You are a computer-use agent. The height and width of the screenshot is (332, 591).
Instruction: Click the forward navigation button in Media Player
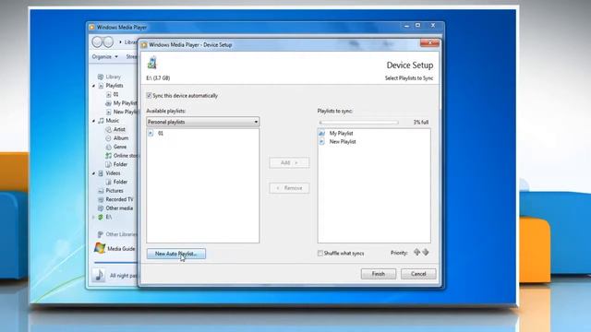coord(109,42)
